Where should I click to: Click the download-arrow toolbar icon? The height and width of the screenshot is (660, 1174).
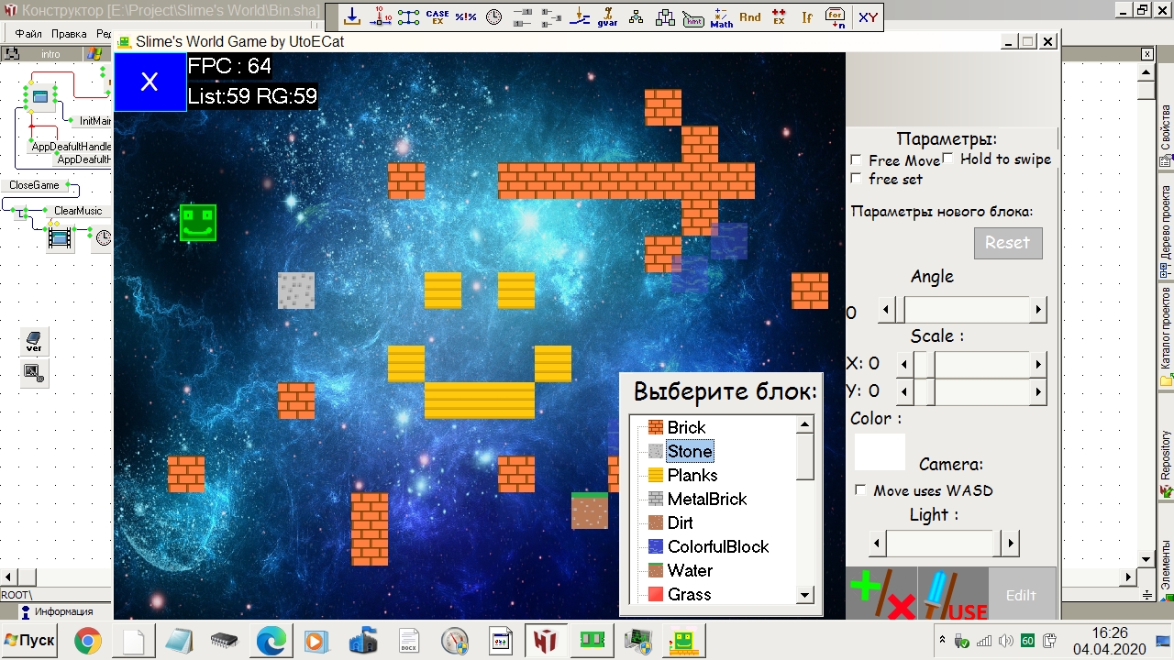click(x=351, y=16)
